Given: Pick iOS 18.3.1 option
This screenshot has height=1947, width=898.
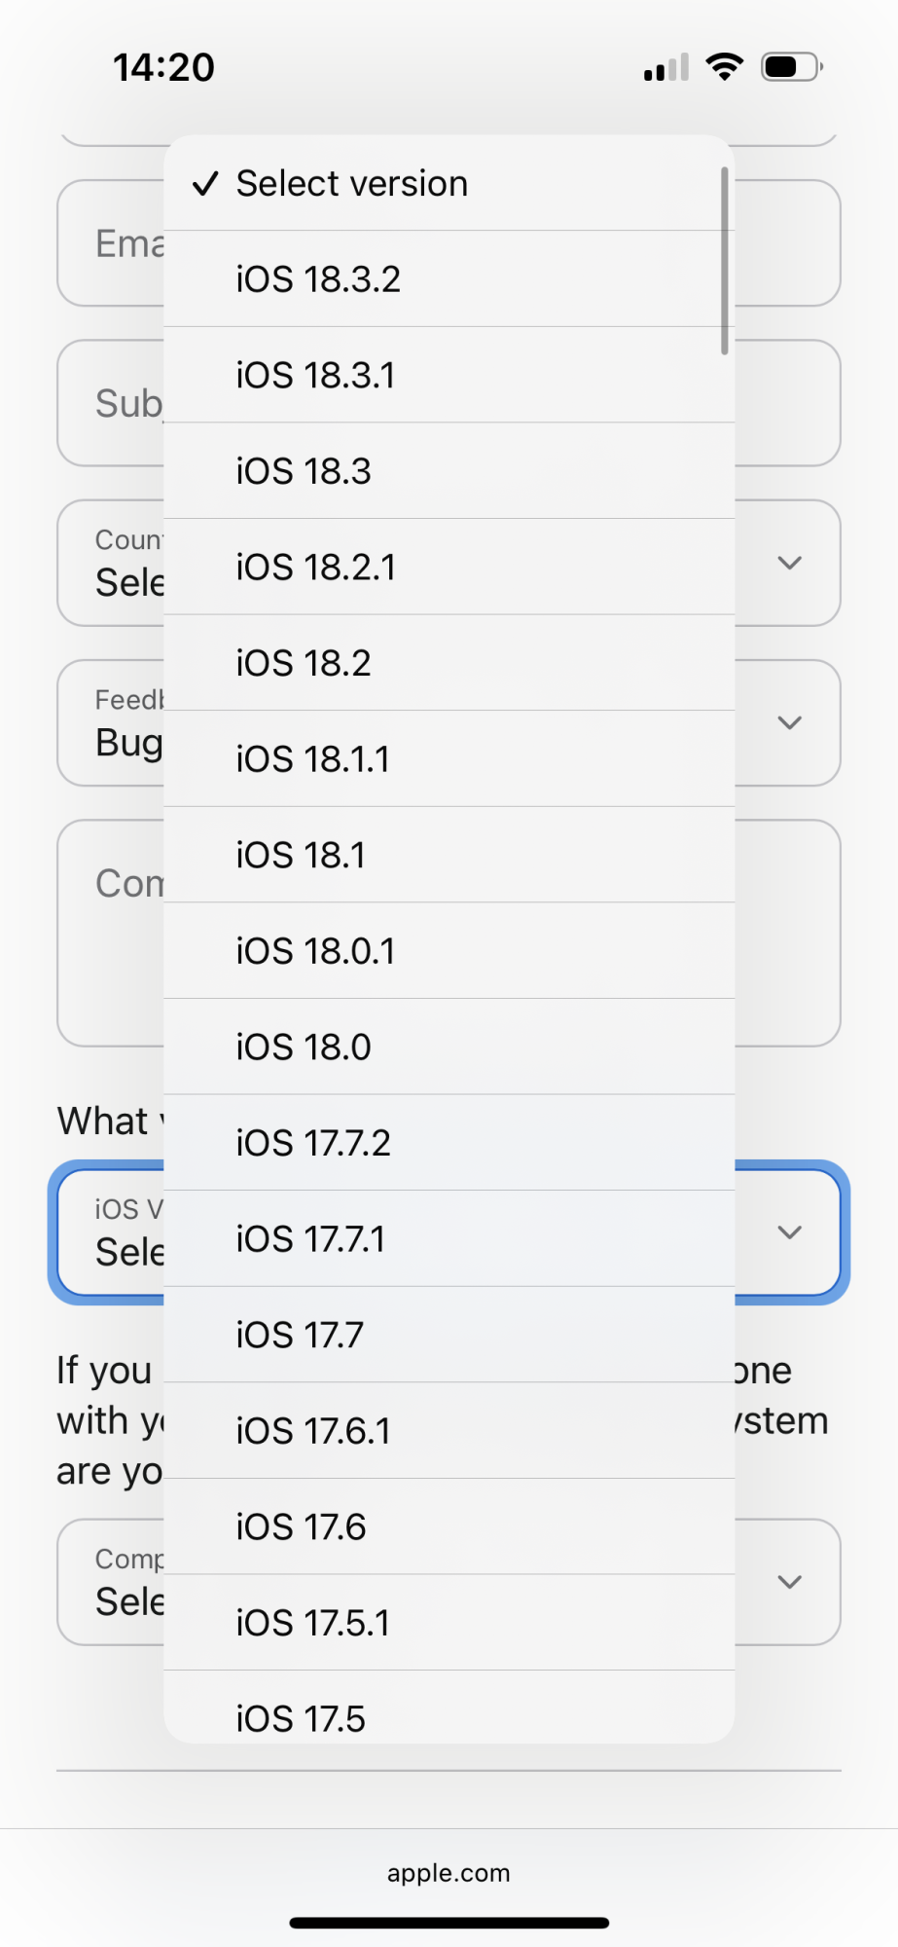Looking at the screenshot, I should click(449, 375).
